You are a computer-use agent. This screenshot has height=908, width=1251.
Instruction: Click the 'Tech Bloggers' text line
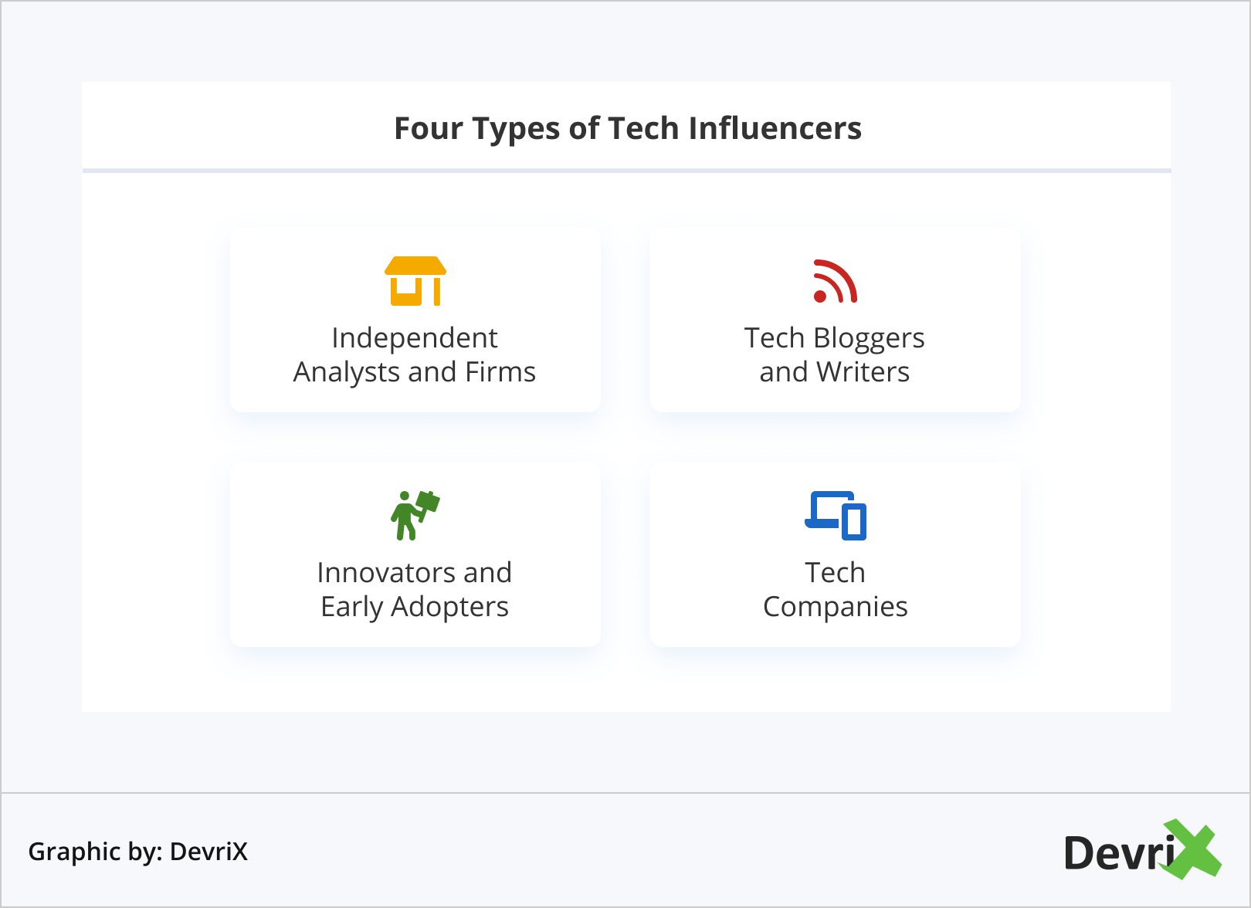click(x=835, y=338)
